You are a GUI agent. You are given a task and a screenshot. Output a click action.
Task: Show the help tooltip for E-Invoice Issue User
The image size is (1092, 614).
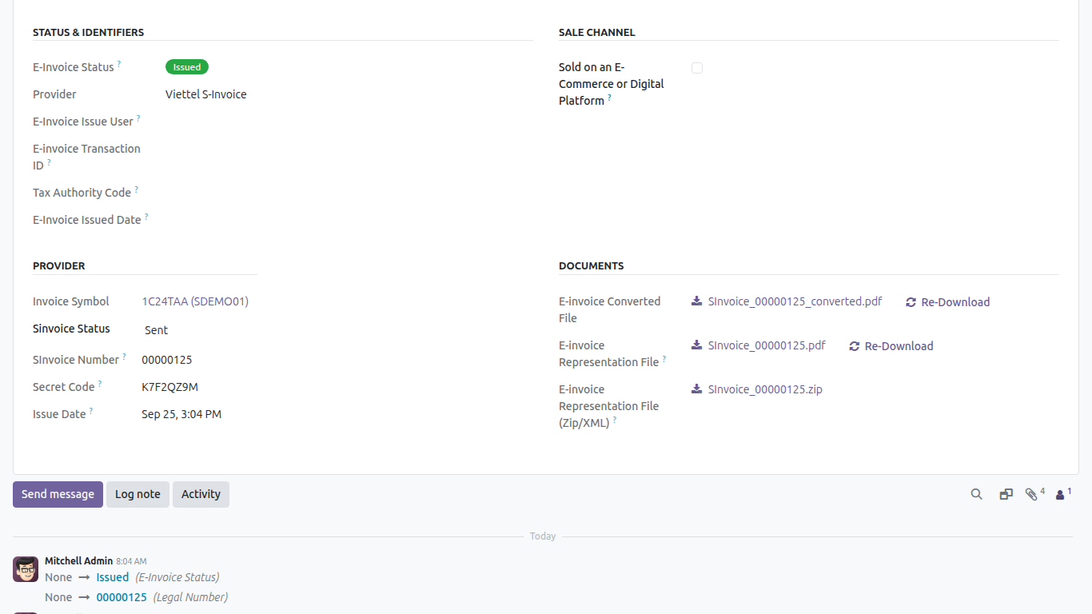(x=138, y=118)
